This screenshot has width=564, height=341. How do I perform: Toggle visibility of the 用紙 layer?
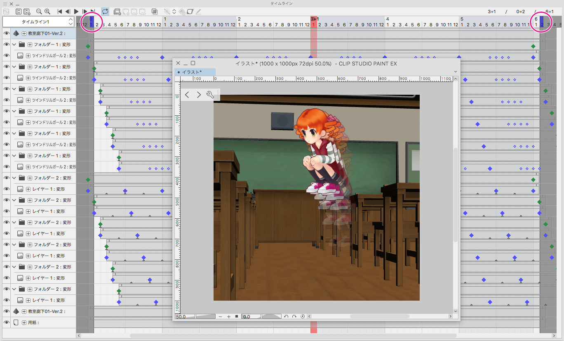click(6, 322)
